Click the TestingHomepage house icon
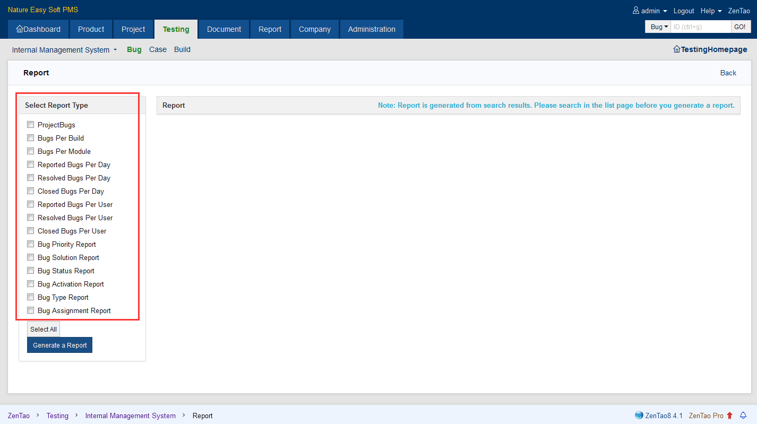 coord(677,49)
